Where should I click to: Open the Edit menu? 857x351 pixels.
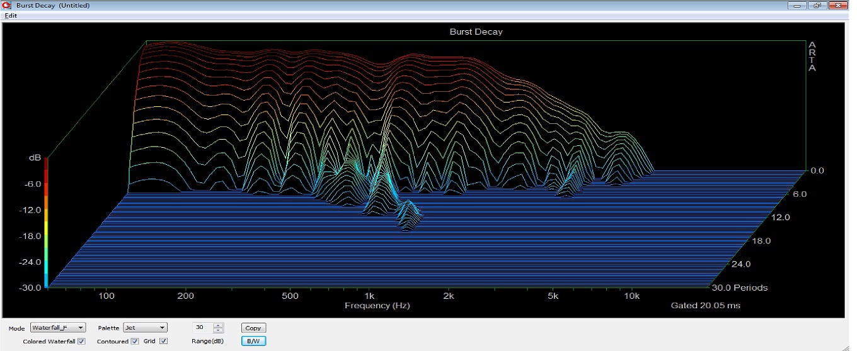[x=11, y=15]
